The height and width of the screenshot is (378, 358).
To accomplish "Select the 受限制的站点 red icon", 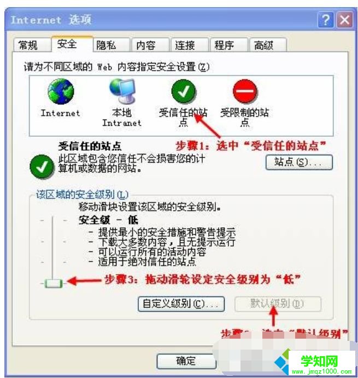I will coord(245,91).
